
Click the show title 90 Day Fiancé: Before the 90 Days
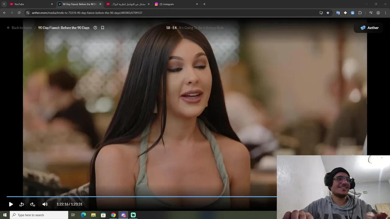(x=64, y=28)
